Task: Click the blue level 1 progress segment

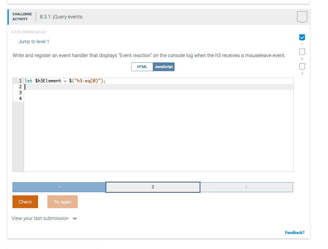Action: pos(59,187)
